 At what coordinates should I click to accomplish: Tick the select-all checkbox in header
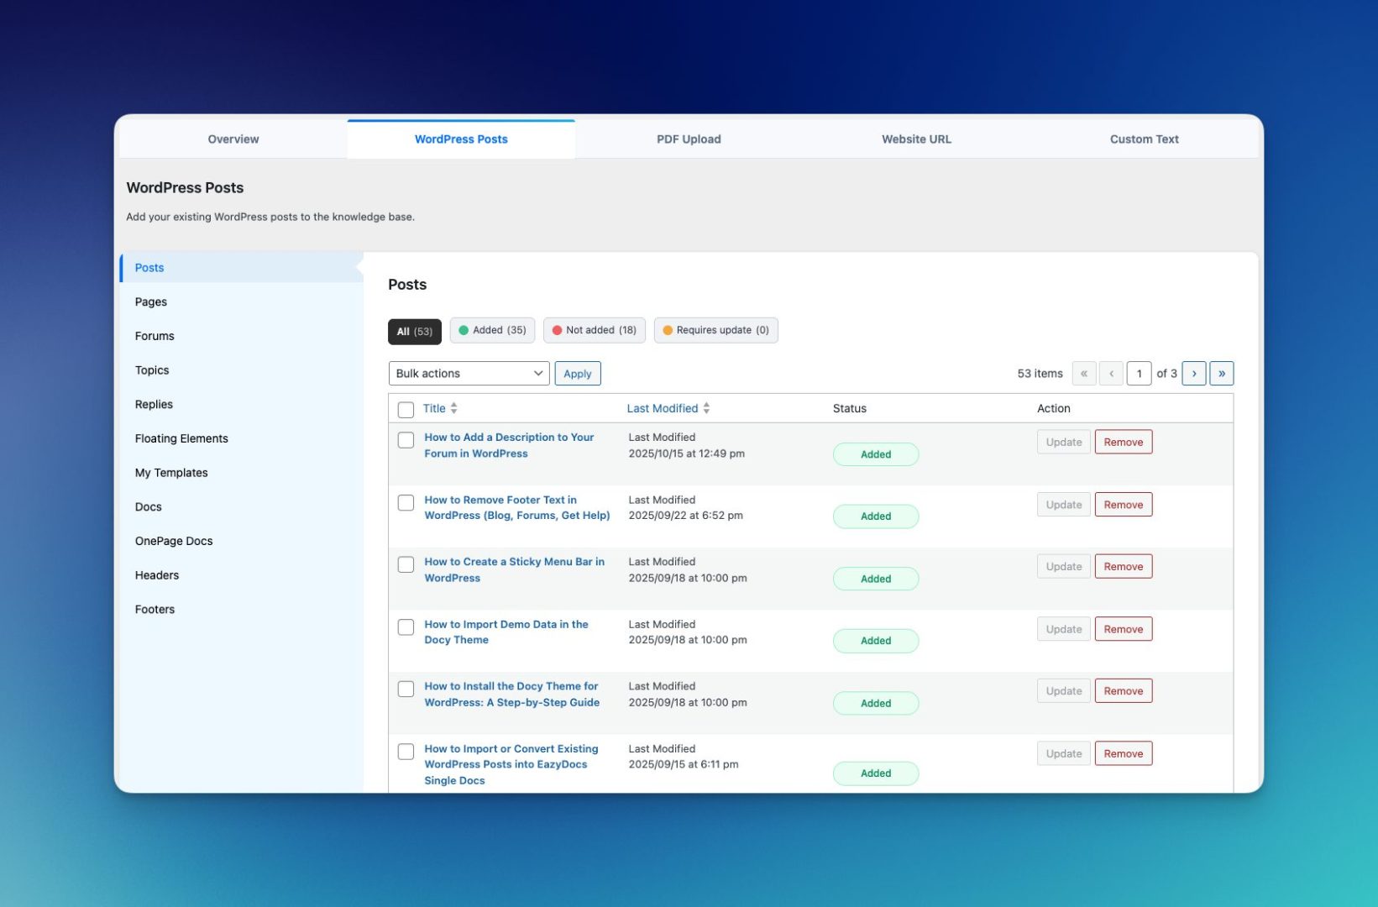click(x=406, y=410)
